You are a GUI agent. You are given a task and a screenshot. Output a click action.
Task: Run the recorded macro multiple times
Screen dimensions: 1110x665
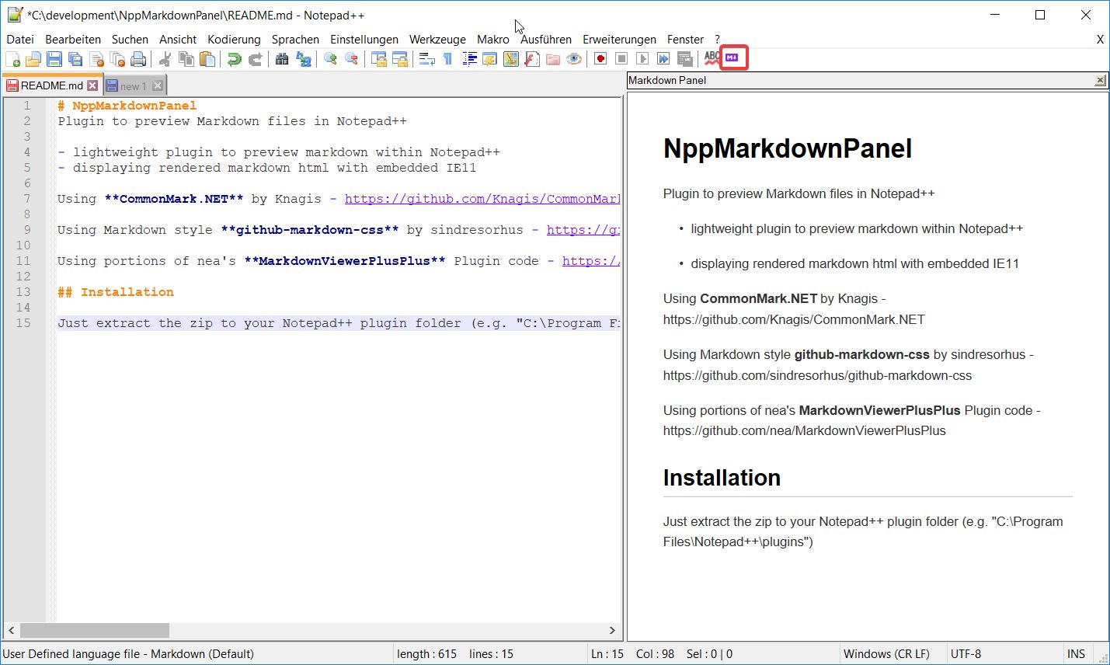click(x=662, y=57)
